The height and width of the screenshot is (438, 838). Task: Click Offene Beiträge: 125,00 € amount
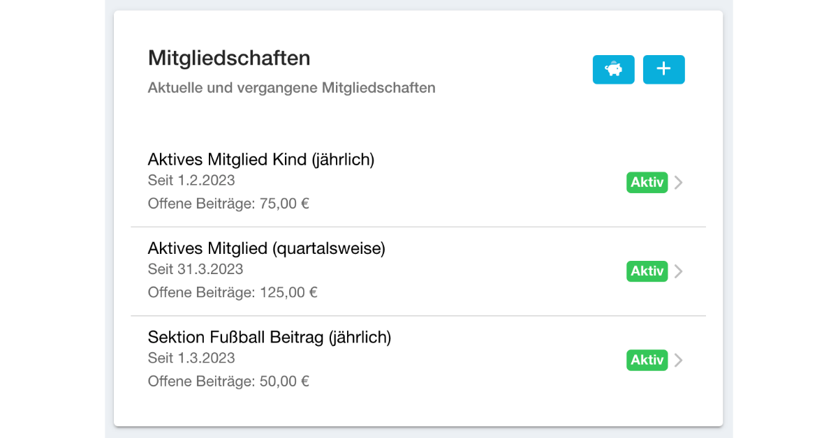click(x=233, y=292)
